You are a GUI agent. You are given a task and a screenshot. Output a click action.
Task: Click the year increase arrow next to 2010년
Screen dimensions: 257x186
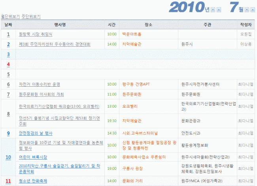[x=219, y=9]
